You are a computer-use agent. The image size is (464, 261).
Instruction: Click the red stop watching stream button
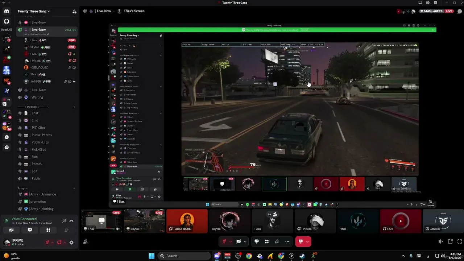coord(301,241)
